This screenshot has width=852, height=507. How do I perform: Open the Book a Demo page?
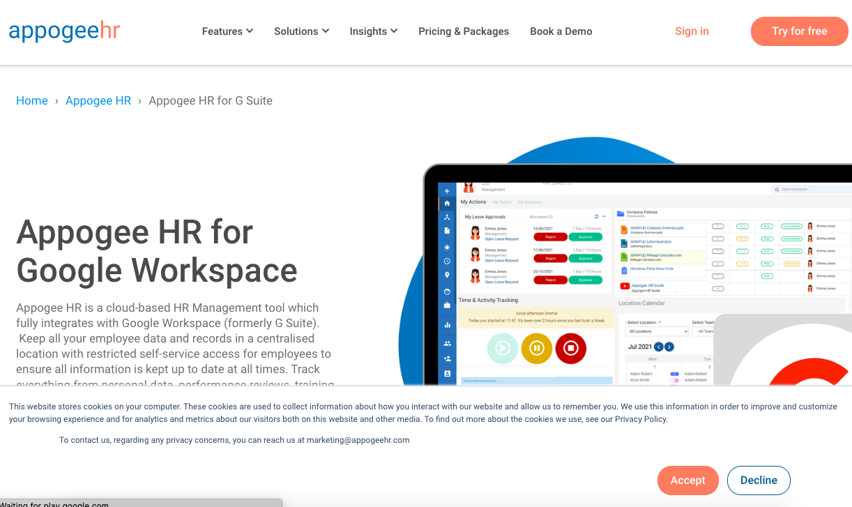pos(561,31)
